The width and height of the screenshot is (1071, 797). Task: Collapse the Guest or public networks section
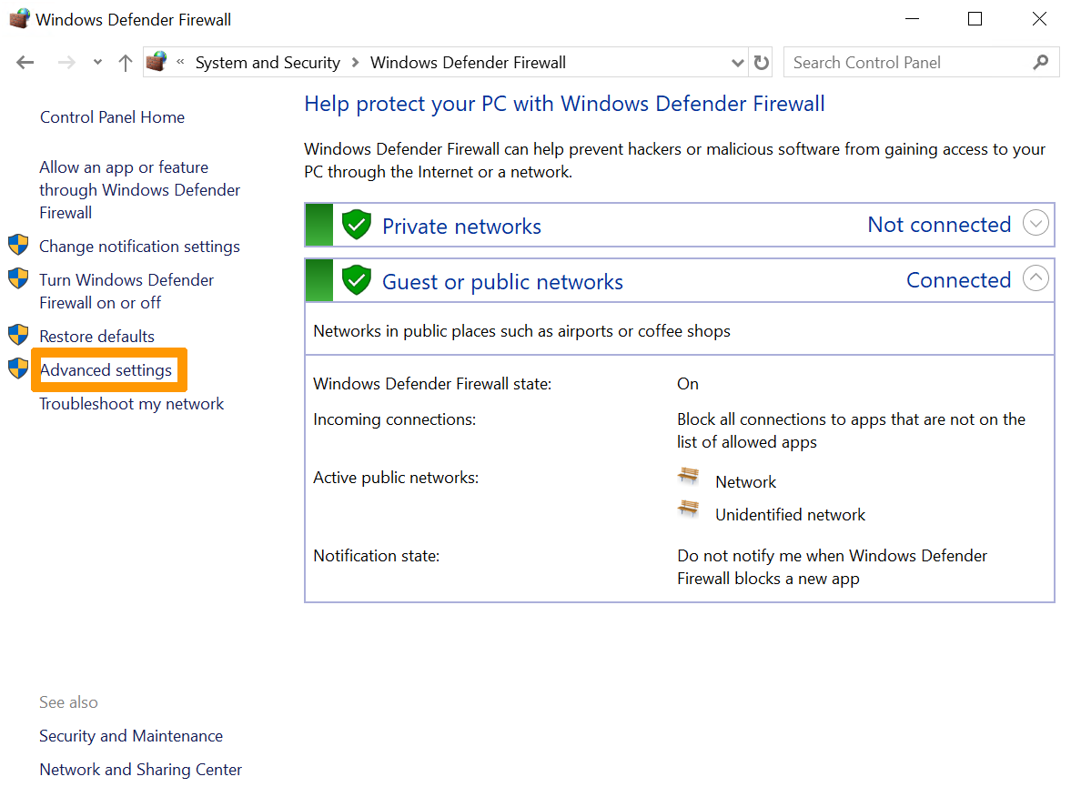click(x=1035, y=278)
